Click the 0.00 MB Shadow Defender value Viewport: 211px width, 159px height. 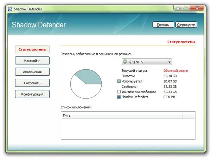[x=169, y=97]
